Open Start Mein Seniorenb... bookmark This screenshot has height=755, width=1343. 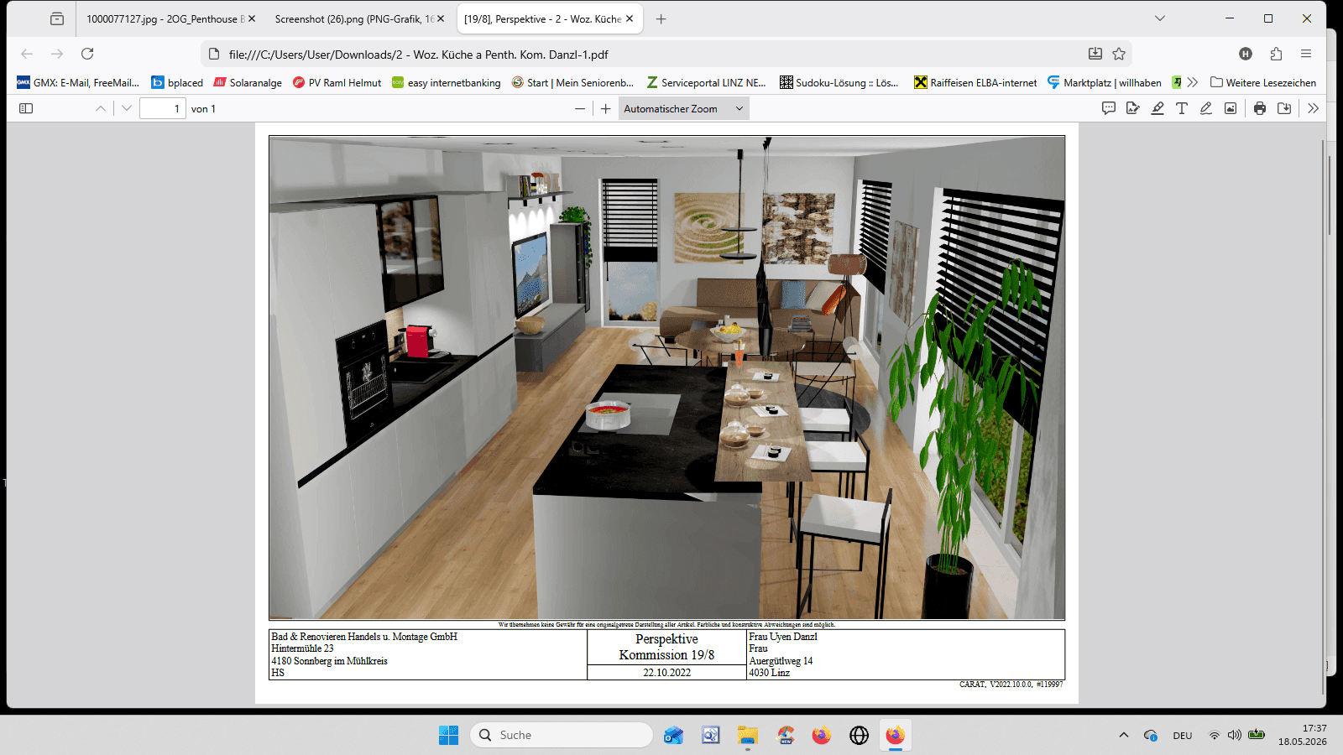point(572,82)
